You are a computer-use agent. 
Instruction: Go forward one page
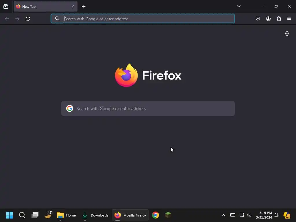[17, 19]
